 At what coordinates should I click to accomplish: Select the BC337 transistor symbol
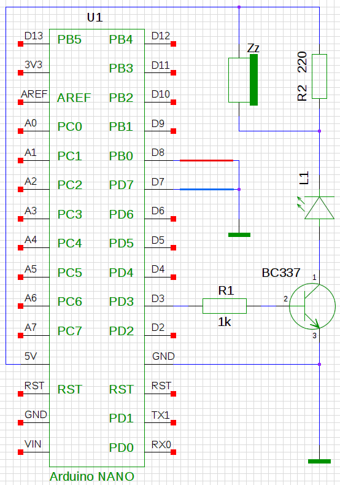click(x=312, y=306)
